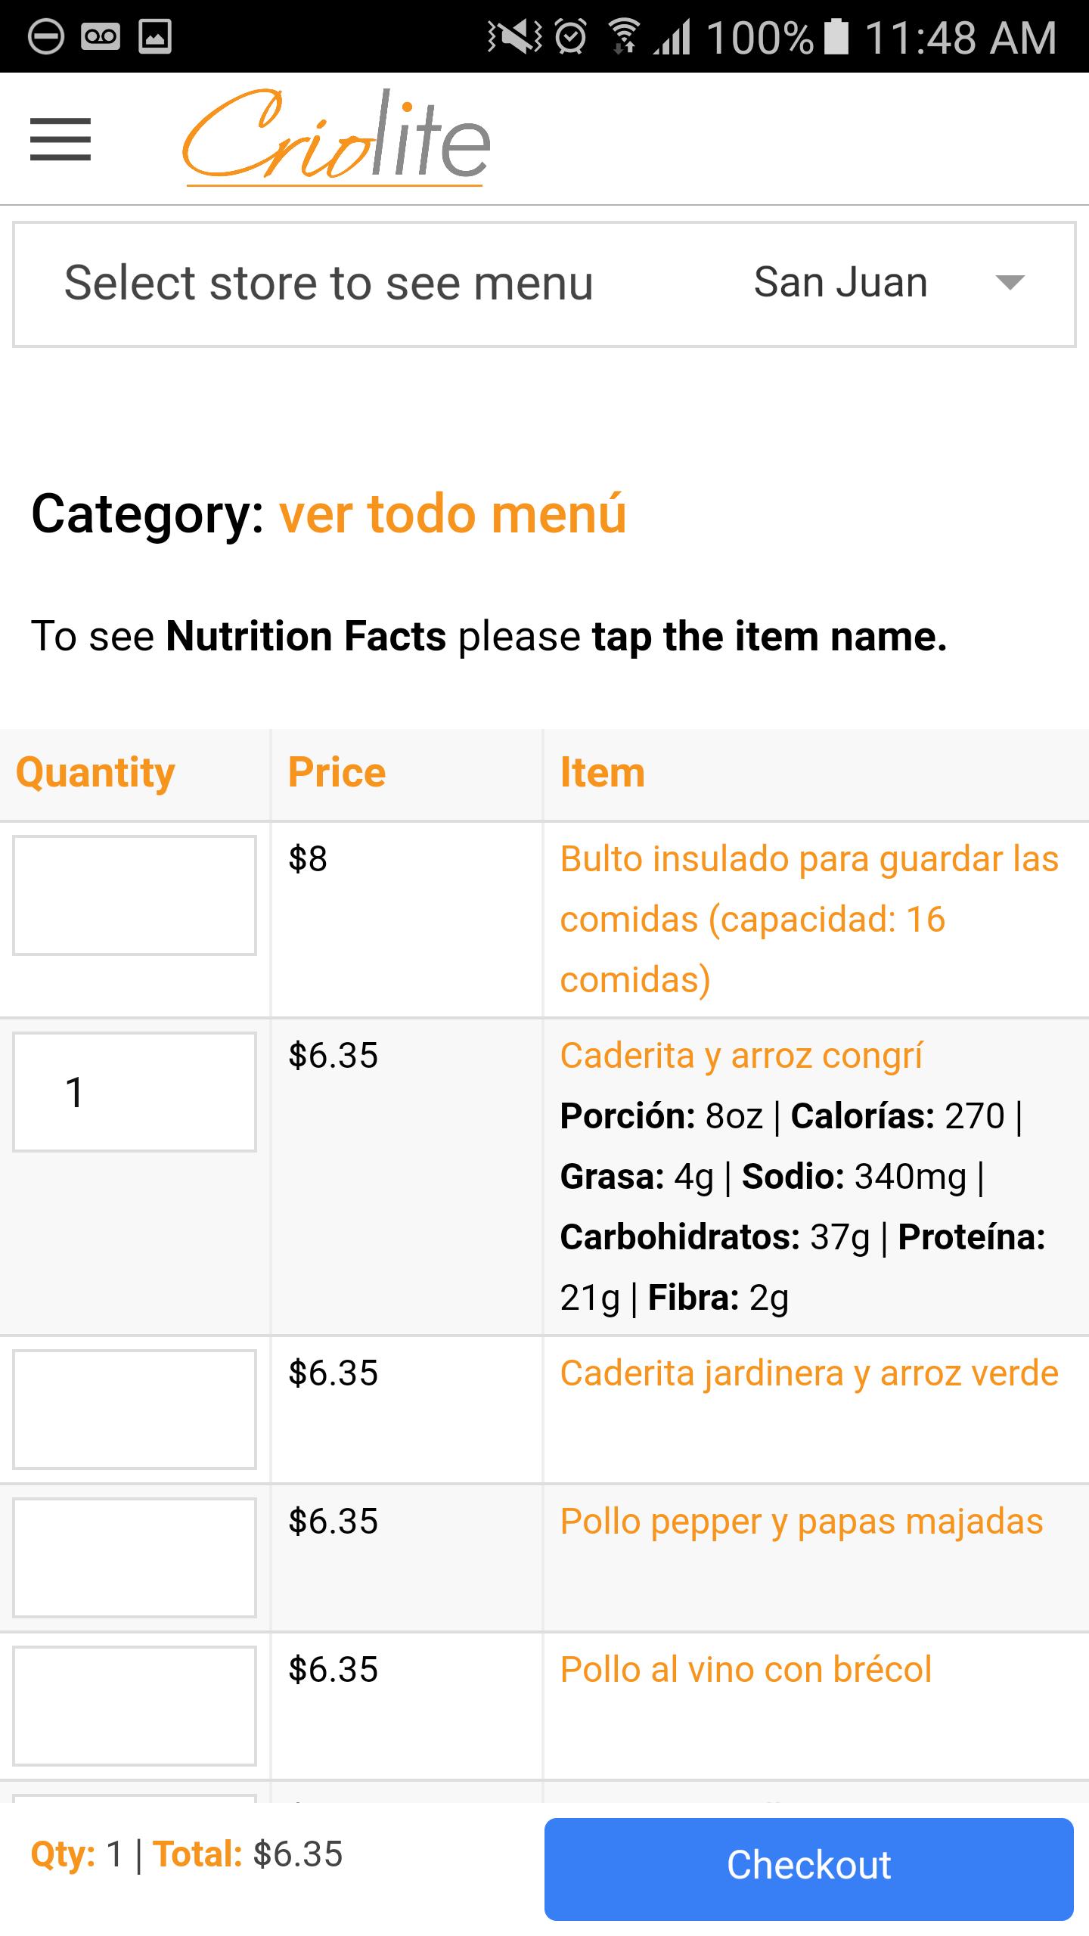Tap the voicemail status bar icon

[x=101, y=36]
